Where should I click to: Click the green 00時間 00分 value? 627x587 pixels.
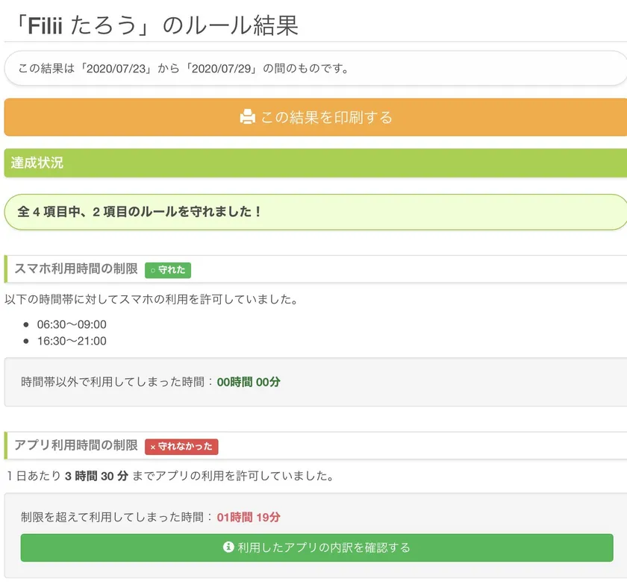249,382
